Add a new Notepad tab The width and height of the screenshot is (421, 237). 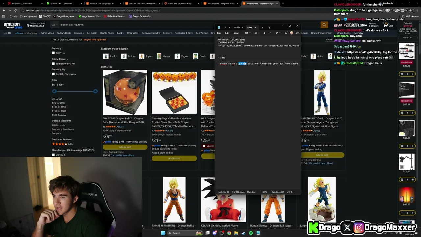(269, 28)
